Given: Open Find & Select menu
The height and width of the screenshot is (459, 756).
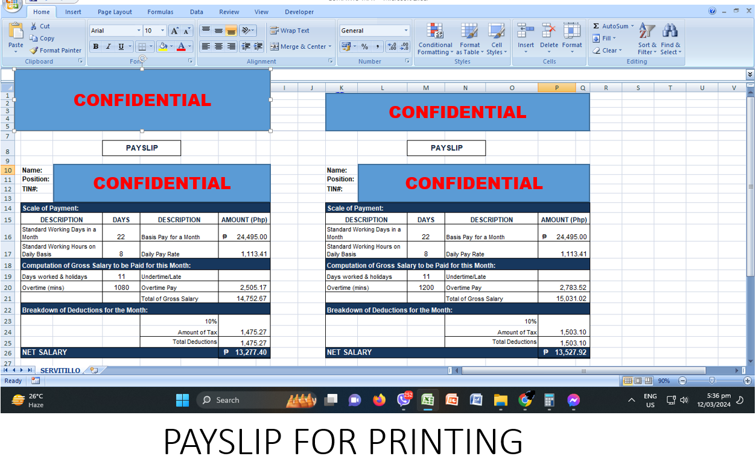Looking at the screenshot, I should [670, 39].
